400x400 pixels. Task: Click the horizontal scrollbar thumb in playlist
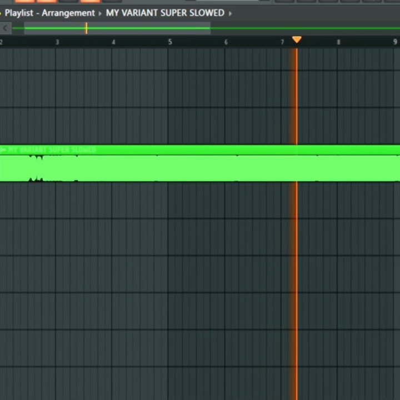(x=117, y=28)
